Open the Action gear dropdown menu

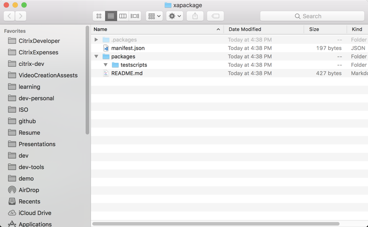pos(174,16)
